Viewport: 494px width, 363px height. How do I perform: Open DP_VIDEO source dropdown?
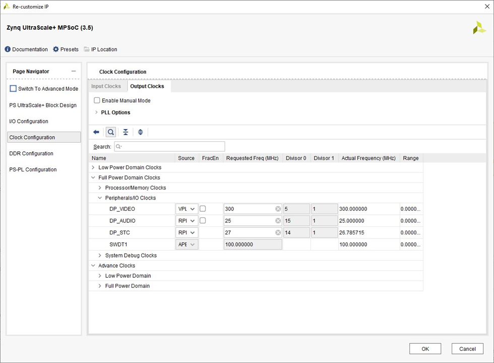(187, 209)
